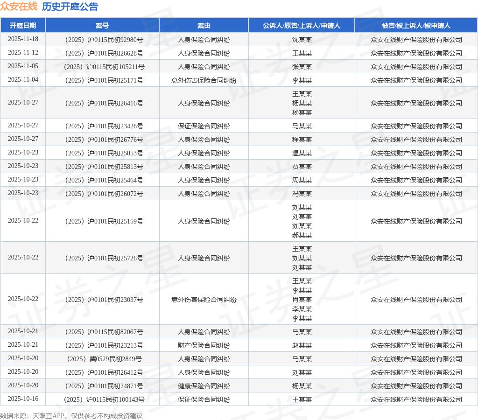Viewport: 478px width, 420px height.
Task: Select case number 沪0101民初25813号
Action: click(104, 167)
